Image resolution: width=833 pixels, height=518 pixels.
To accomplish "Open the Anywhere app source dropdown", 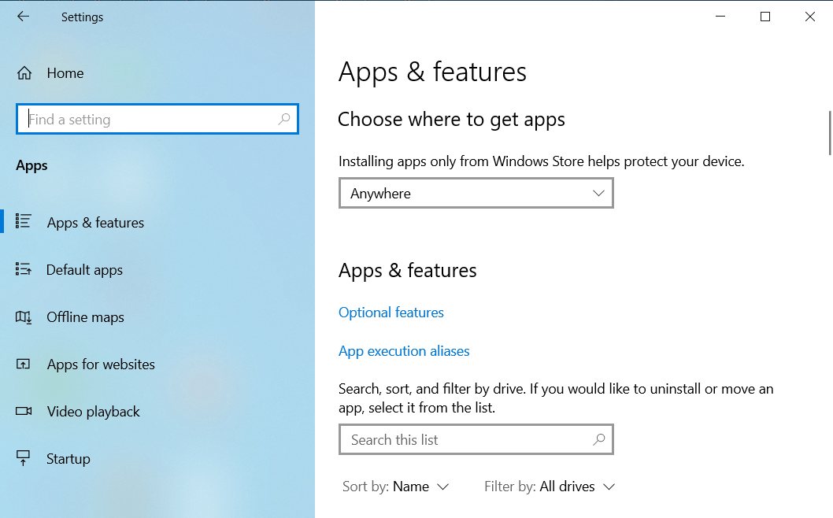I will 476,194.
